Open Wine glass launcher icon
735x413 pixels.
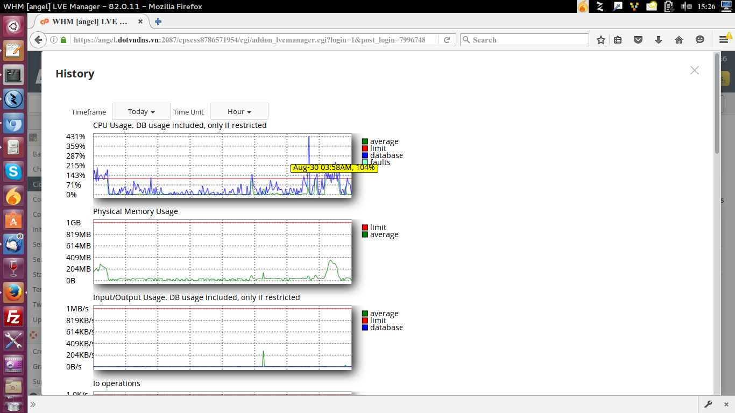click(x=13, y=269)
